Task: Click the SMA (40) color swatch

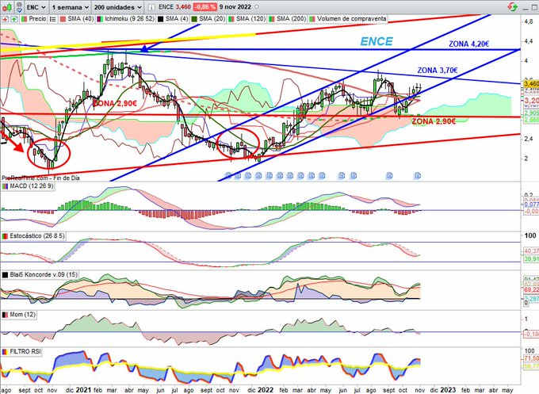Action: (63, 19)
